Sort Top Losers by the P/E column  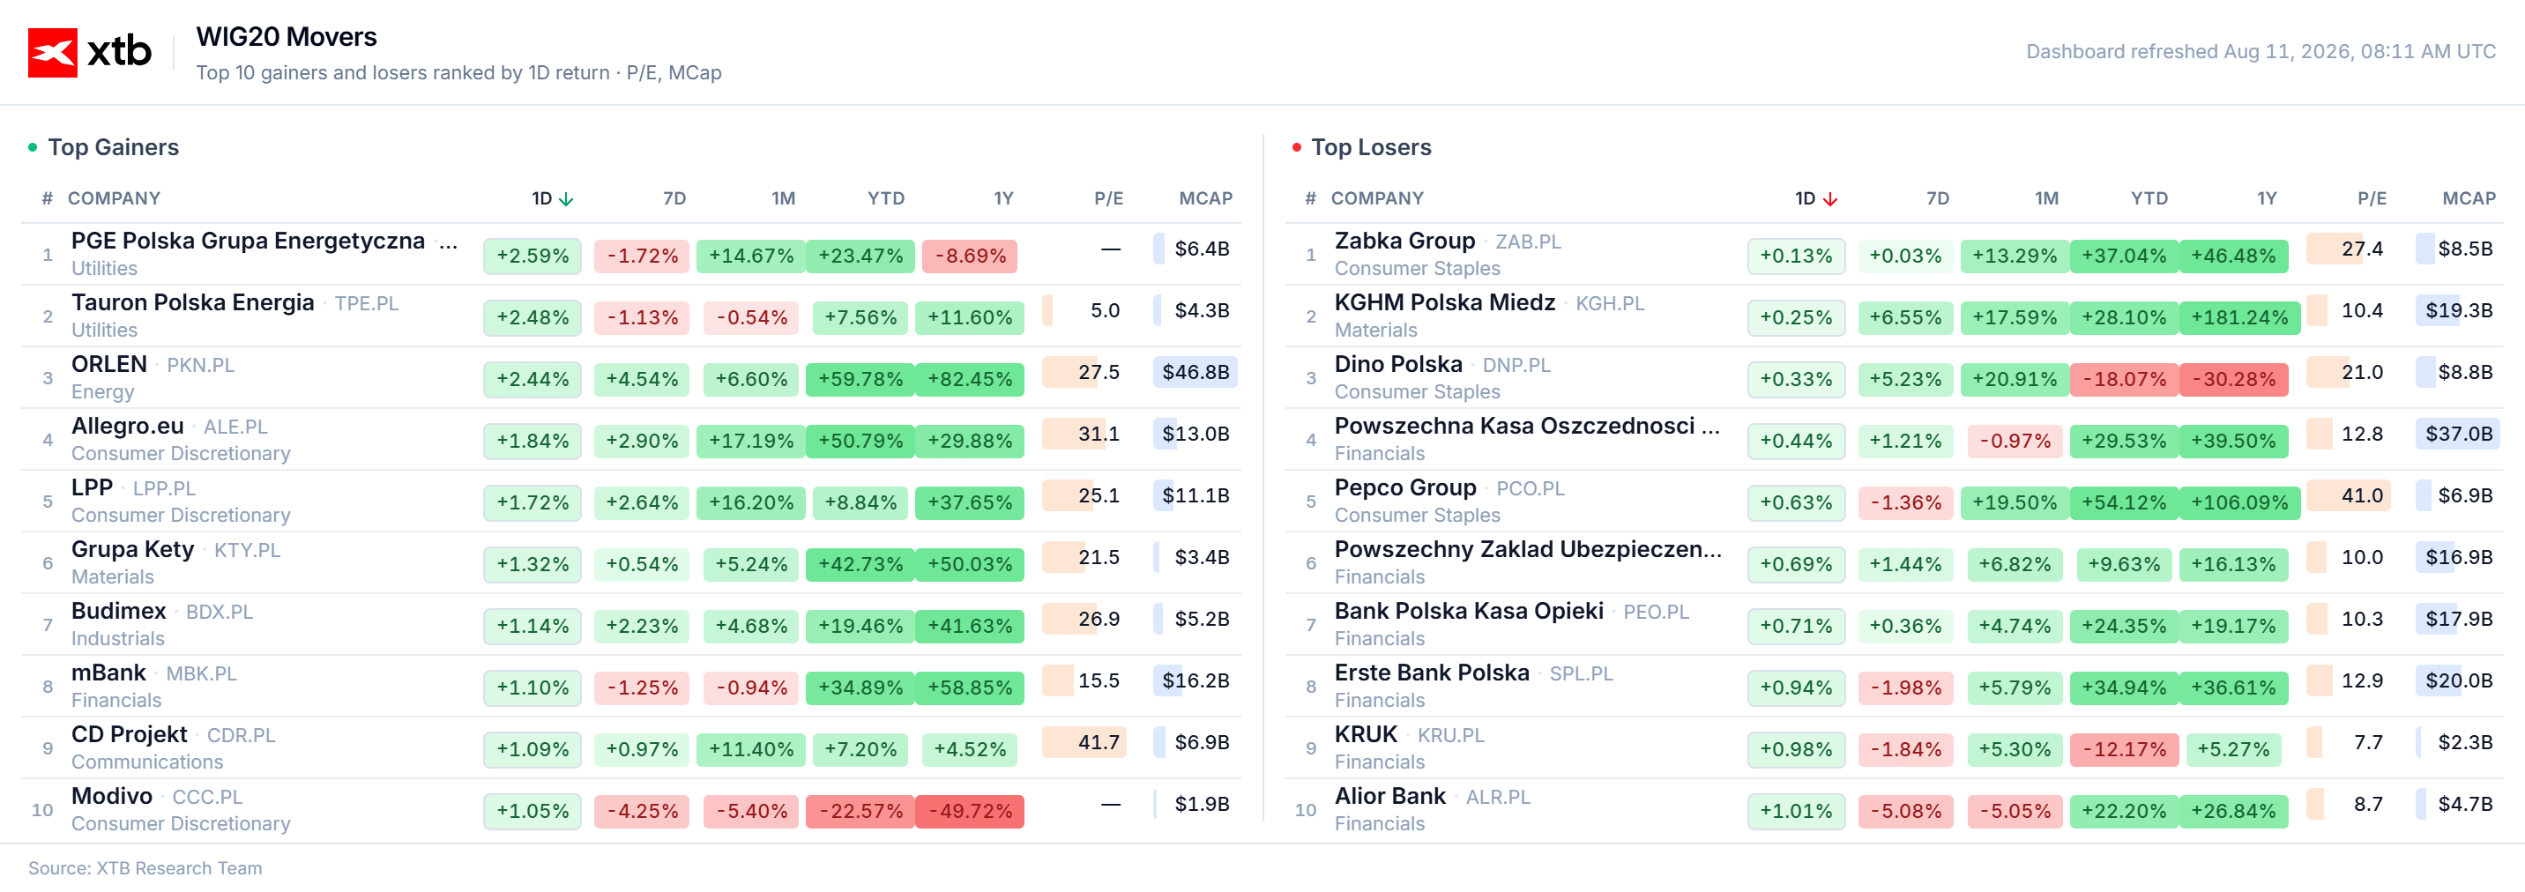coord(2371,199)
